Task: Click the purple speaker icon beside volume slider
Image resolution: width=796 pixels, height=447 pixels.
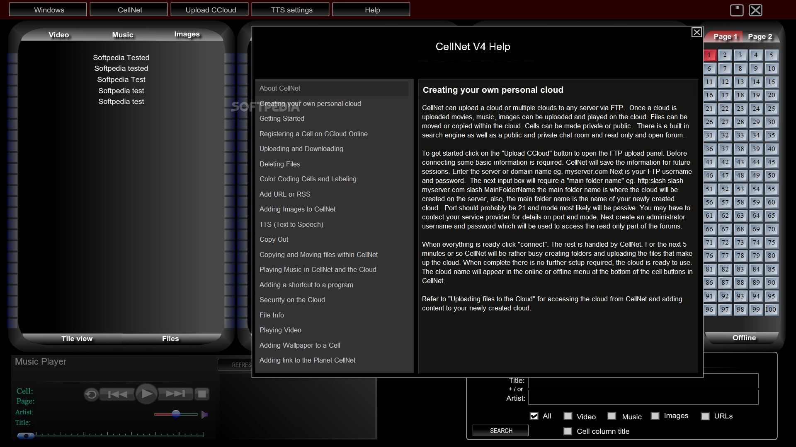Action: (x=204, y=414)
